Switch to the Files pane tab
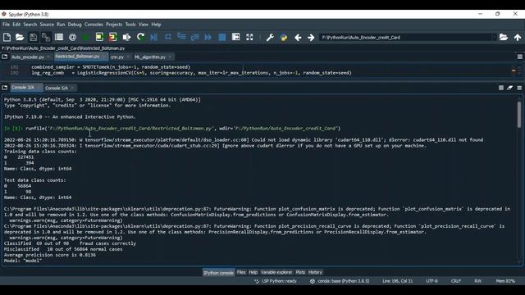The image size is (525, 295). [241, 272]
